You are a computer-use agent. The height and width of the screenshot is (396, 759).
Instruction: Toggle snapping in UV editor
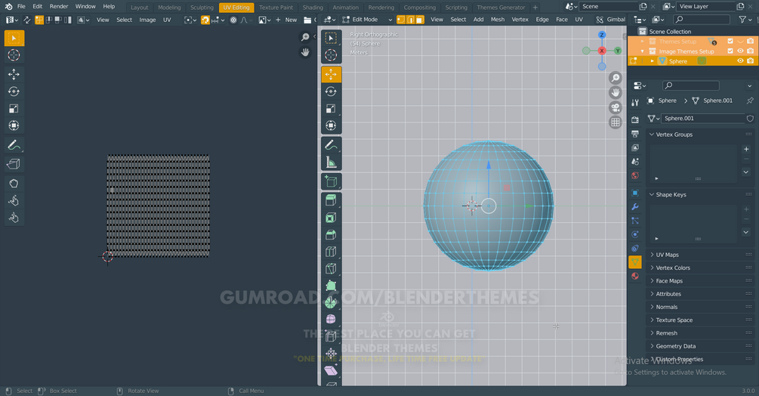tap(205, 20)
